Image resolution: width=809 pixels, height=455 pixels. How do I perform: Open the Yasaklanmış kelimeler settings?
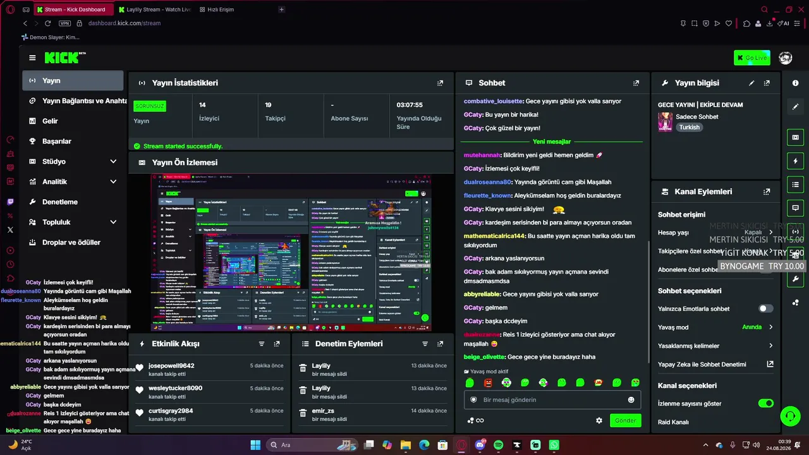coord(715,346)
